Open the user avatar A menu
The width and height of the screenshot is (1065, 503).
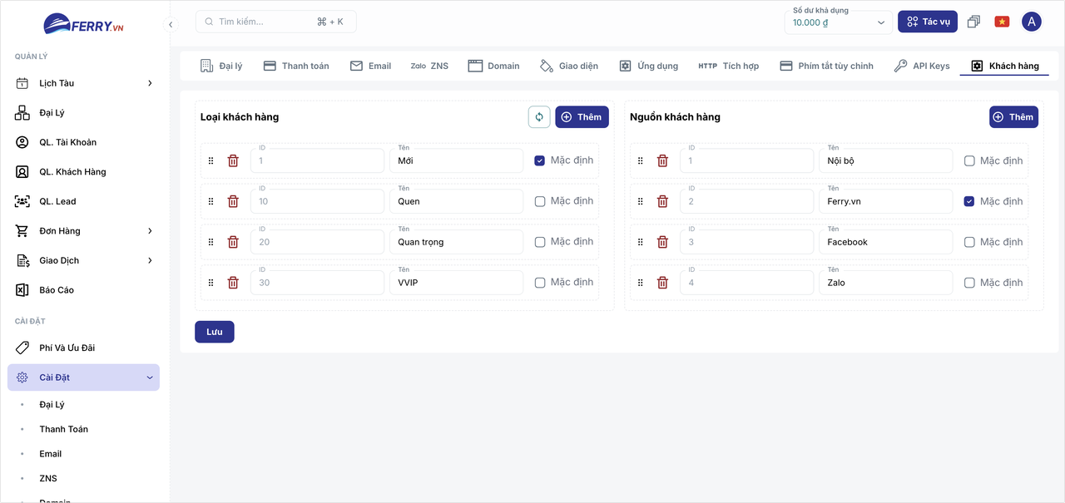[x=1032, y=22]
